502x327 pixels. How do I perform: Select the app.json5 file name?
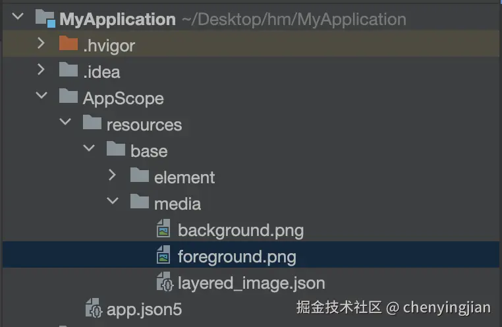click(x=144, y=309)
